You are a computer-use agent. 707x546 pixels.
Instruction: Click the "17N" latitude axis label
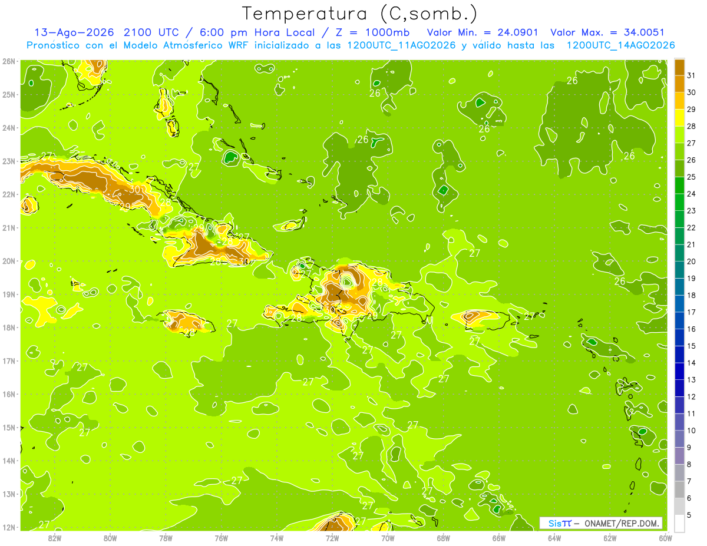pos(9,360)
